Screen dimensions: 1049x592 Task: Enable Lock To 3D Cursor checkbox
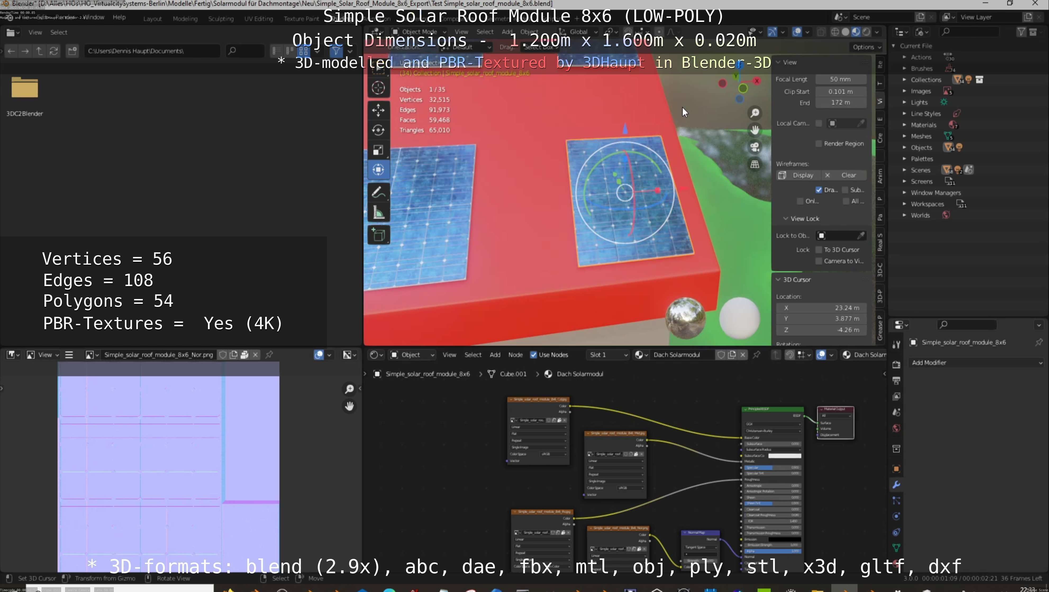click(x=819, y=250)
